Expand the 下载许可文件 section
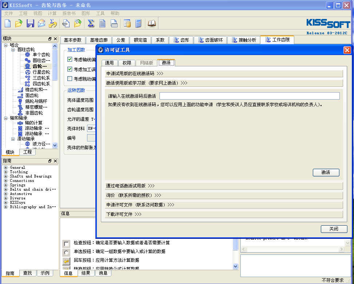354x284 pixels. click(224, 214)
